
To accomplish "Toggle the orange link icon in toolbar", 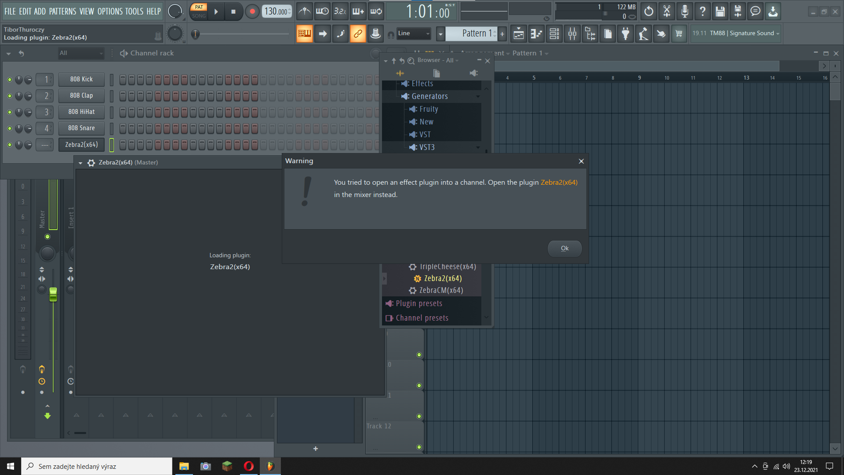I will tap(358, 33).
